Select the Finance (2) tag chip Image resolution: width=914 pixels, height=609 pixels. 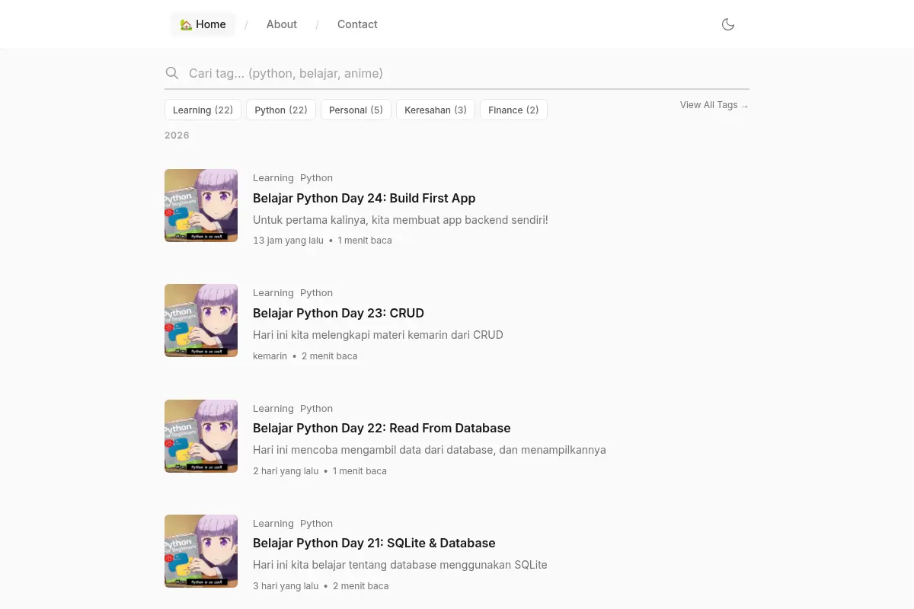point(513,110)
